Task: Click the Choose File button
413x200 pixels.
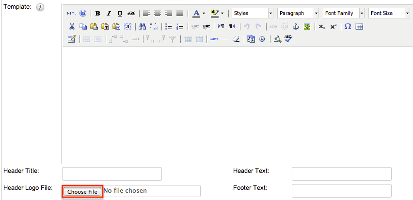Action: (82, 192)
